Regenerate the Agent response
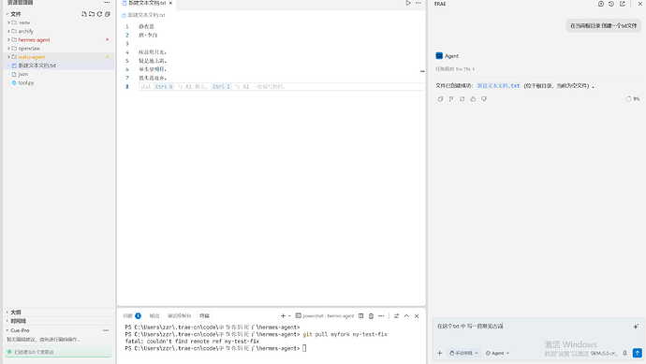Screen dimensions: 646x364 point(462,99)
